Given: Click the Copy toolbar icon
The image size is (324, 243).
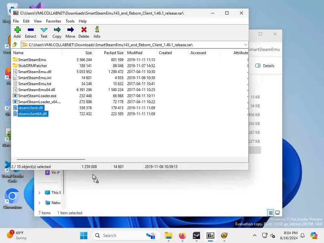Looking at the screenshot, I should [57, 32].
